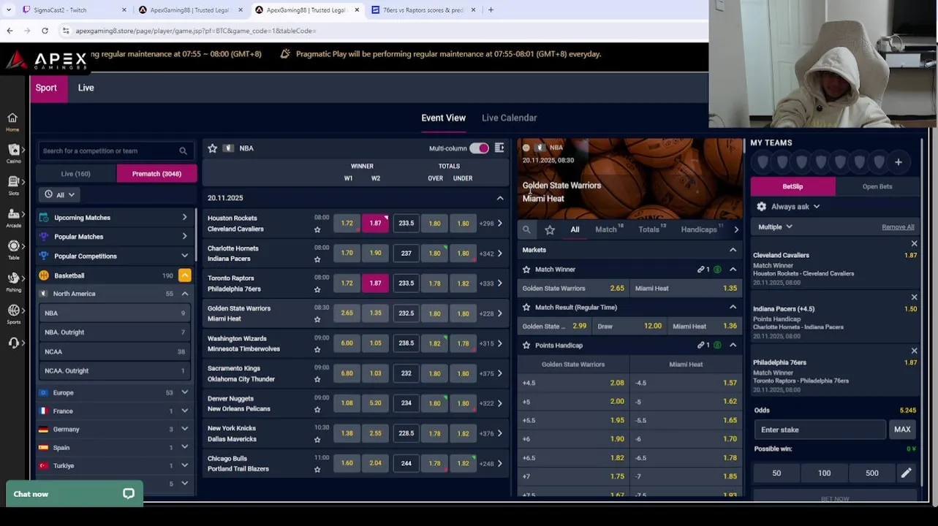Toggle Houston Rockets W1 odds 1.72

(347, 224)
